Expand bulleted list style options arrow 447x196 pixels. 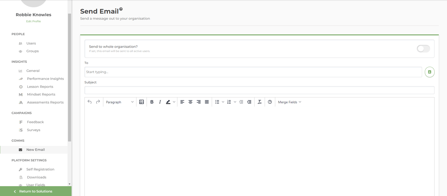point(223,102)
